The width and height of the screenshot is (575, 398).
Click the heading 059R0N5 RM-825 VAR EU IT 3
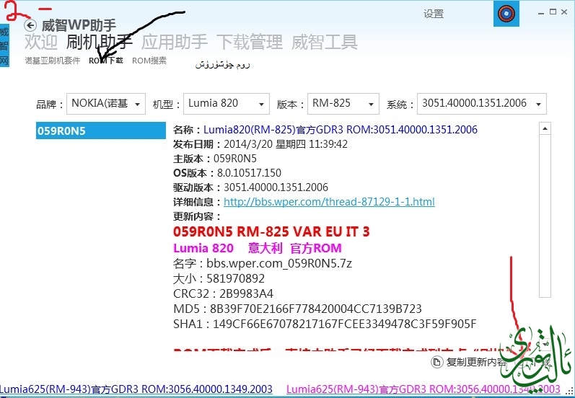coord(271,231)
